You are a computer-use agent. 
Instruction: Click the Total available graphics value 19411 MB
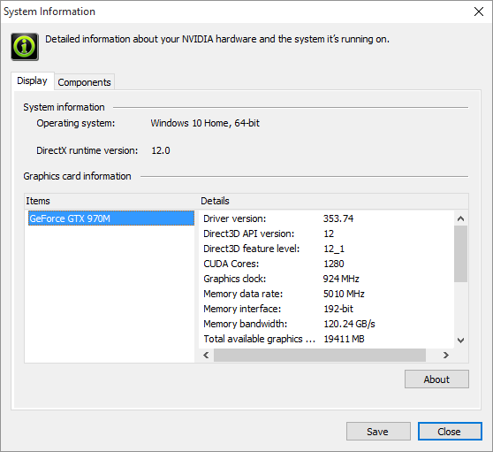(344, 339)
